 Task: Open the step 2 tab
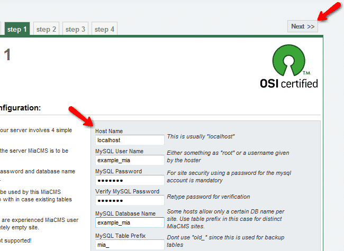click(47, 29)
